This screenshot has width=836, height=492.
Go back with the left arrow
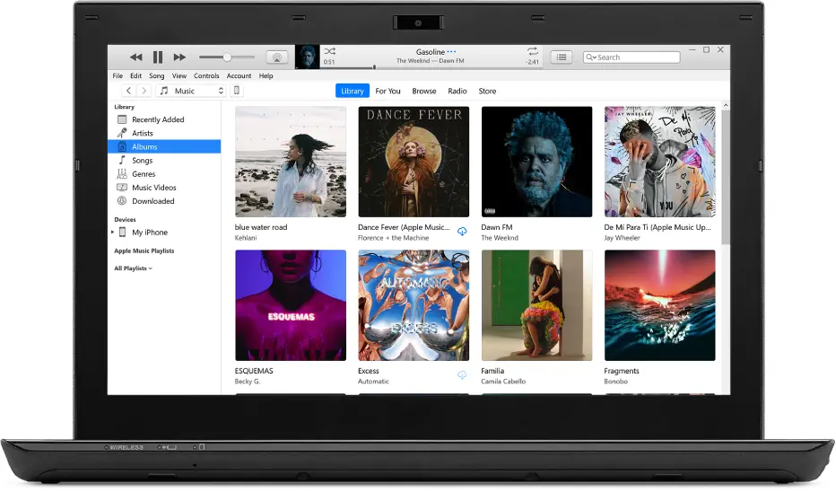(128, 91)
